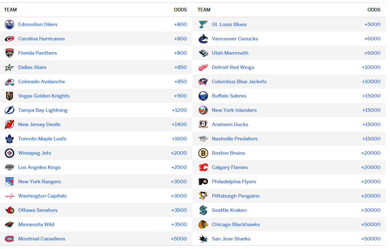Open the Boston Bruins team link

(x=228, y=153)
